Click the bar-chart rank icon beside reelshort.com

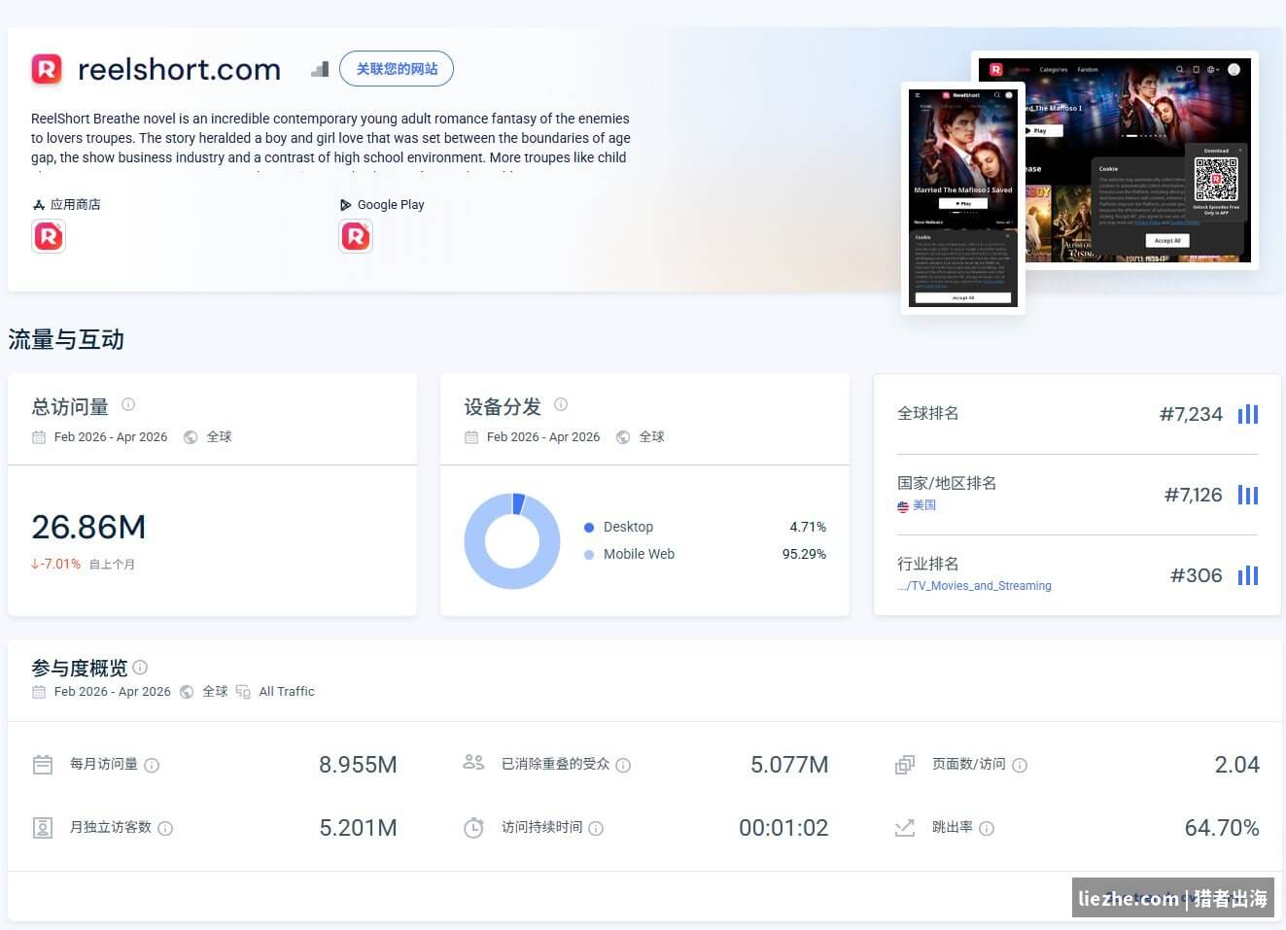tap(320, 69)
